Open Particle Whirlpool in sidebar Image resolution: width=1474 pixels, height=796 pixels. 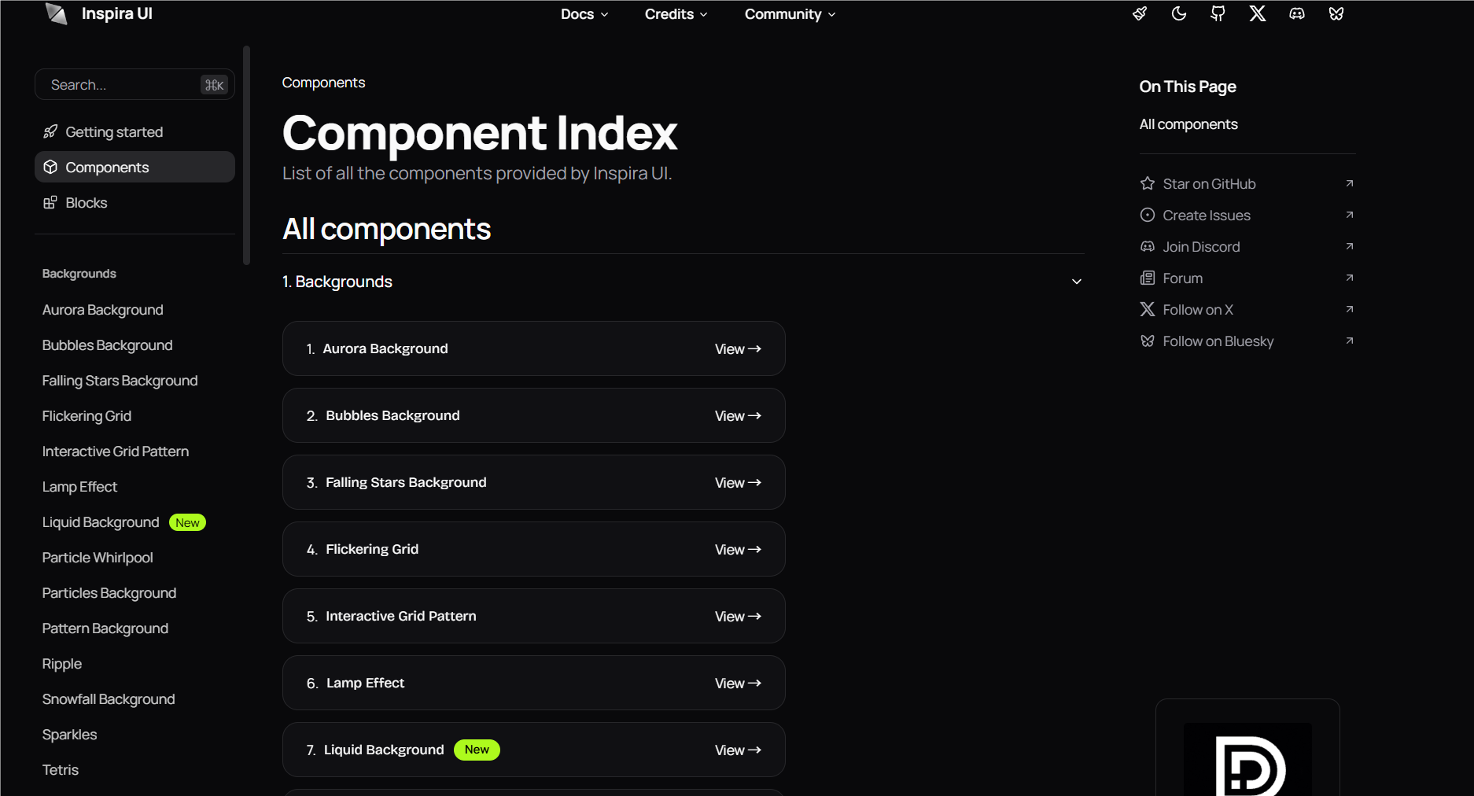[x=98, y=558]
